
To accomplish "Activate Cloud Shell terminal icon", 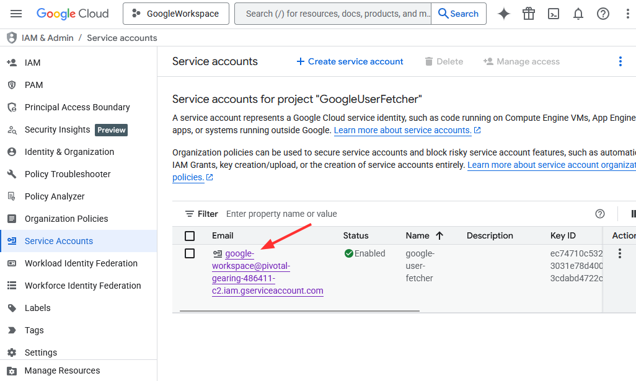I will 554,14.
